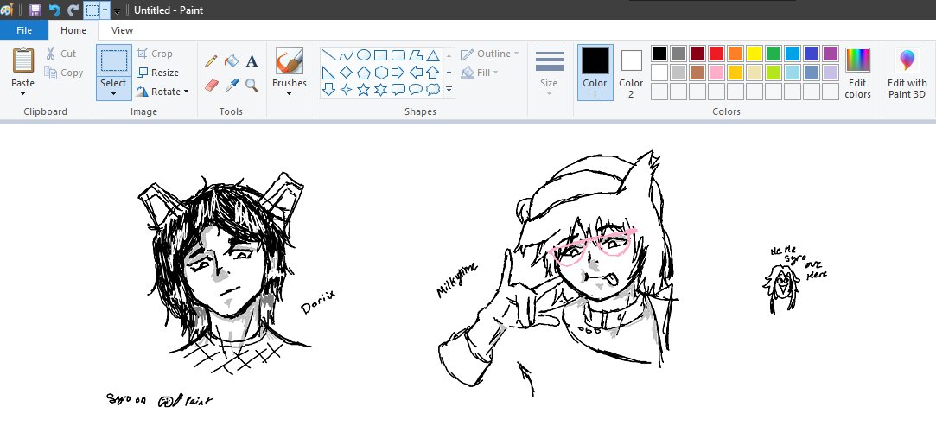The height and width of the screenshot is (426, 936).
Task: Expand the shapes gallery
Action: point(449,90)
